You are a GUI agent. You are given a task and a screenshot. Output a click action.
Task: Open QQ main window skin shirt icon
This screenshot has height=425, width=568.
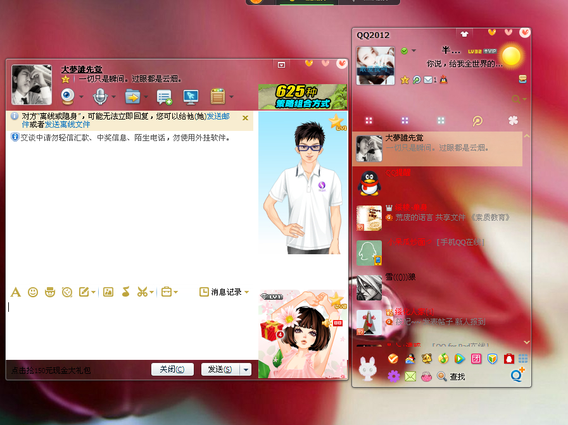(x=464, y=34)
